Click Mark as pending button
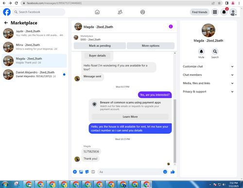 click(100, 46)
